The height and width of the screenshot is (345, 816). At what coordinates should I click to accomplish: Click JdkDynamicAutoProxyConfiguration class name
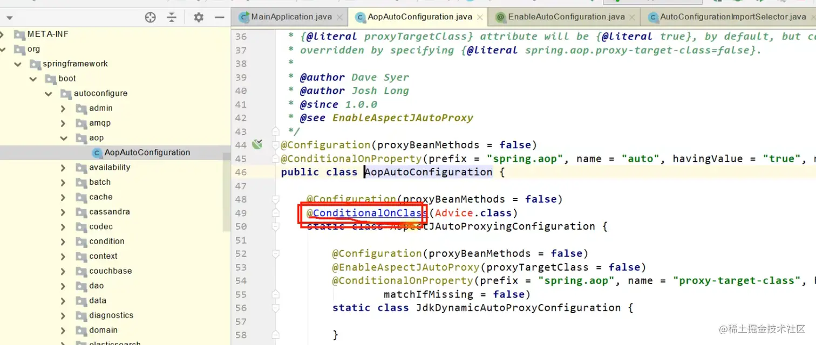pyautogui.click(x=518, y=308)
